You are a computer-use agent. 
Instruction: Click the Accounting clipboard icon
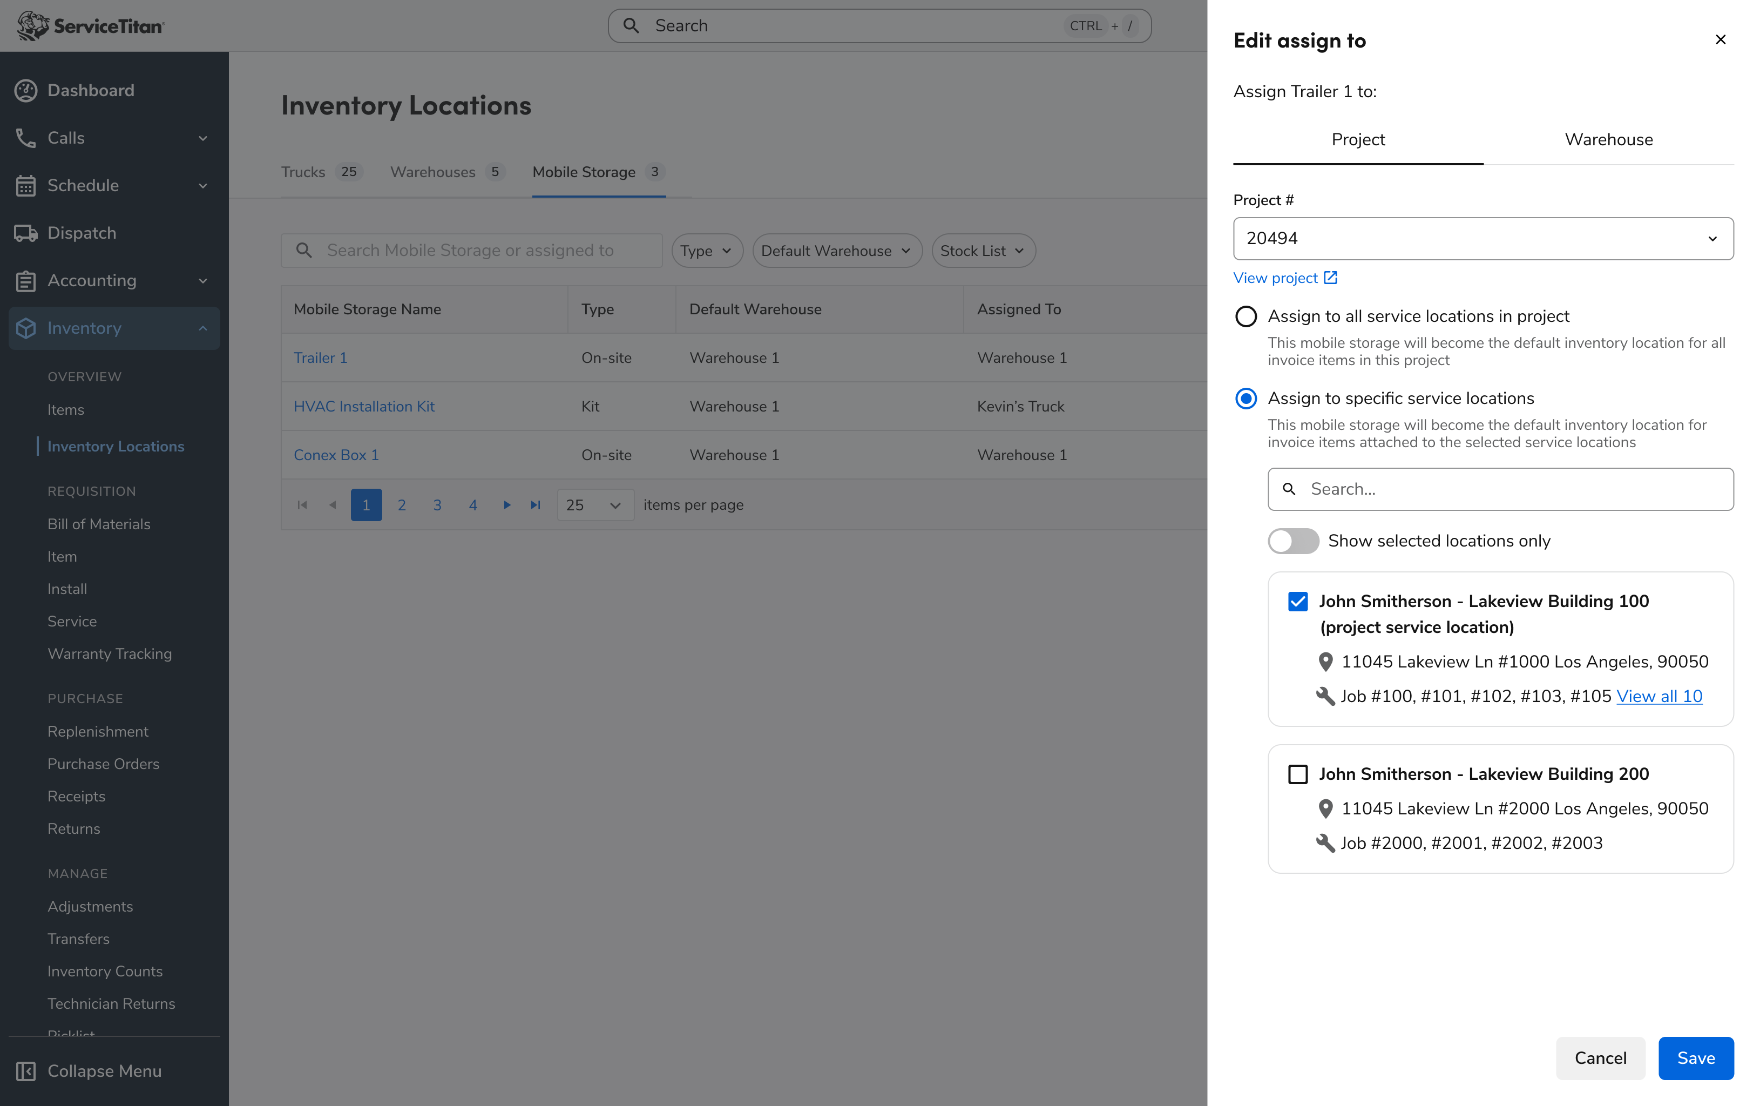[25, 281]
